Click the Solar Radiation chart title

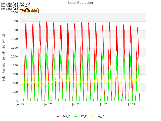pyautogui.click(x=80, y=3)
